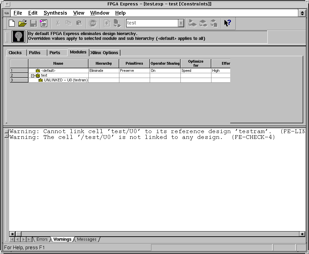This screenshot has height=254, width=309.
Task: Open a project with the folder icon
Action: point(23,23)
